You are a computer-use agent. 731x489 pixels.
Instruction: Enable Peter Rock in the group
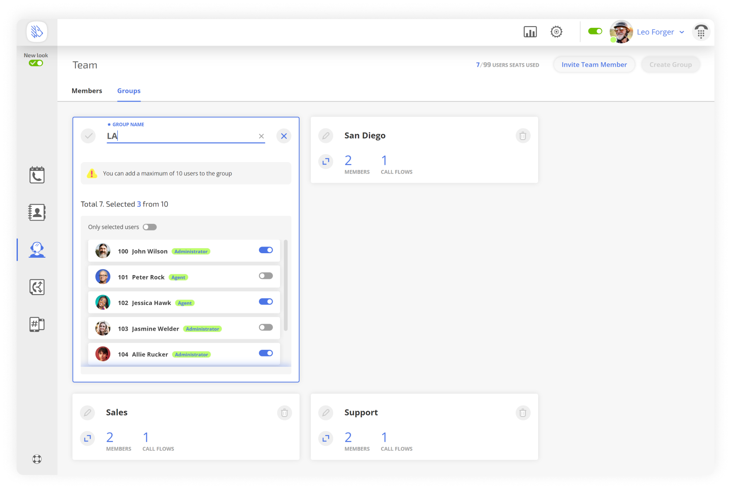pyautogui.click(x=266, y=276)
